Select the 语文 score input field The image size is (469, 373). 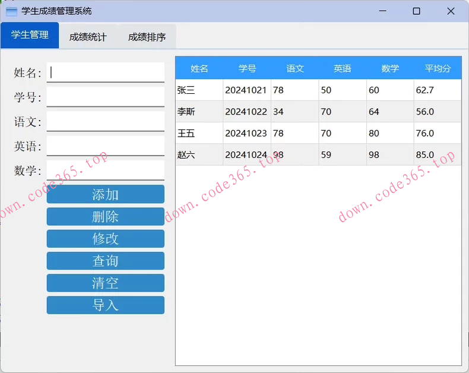click(x=105, y=121)
